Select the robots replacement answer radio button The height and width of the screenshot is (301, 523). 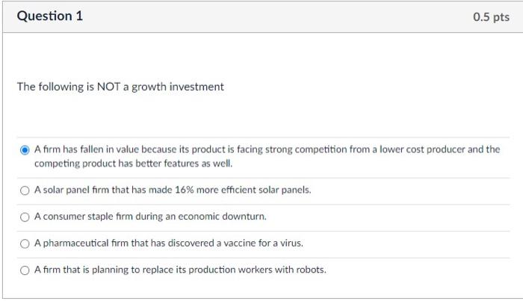[25, 270]
